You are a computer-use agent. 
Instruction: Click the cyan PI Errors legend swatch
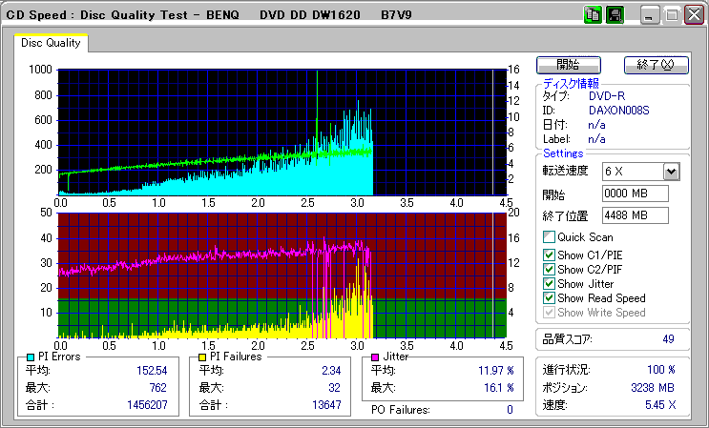click(31, 357)
